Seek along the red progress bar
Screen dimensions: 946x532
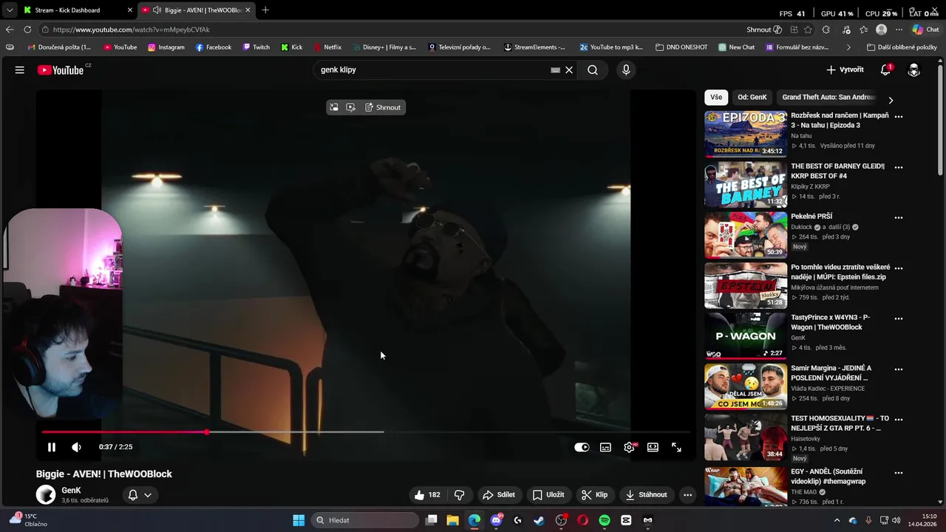click(366, 432)
